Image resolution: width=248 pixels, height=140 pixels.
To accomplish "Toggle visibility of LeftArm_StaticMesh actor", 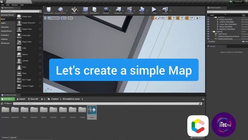I will 208,22.
